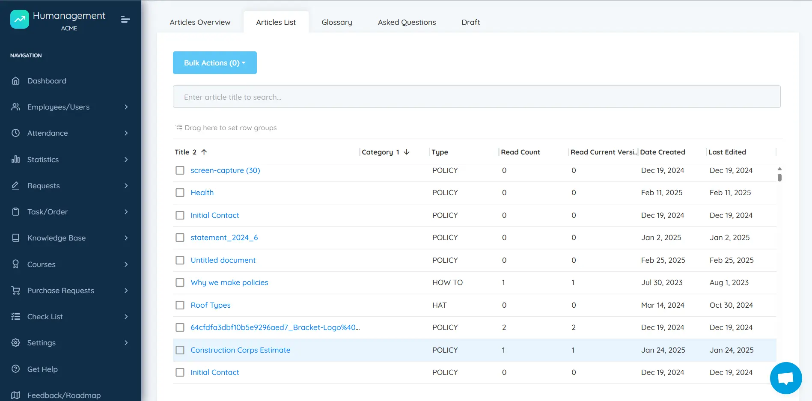Collapse the sidebar using the menu toggle icon
Screen dimensions: 812x401
(125, 19)
